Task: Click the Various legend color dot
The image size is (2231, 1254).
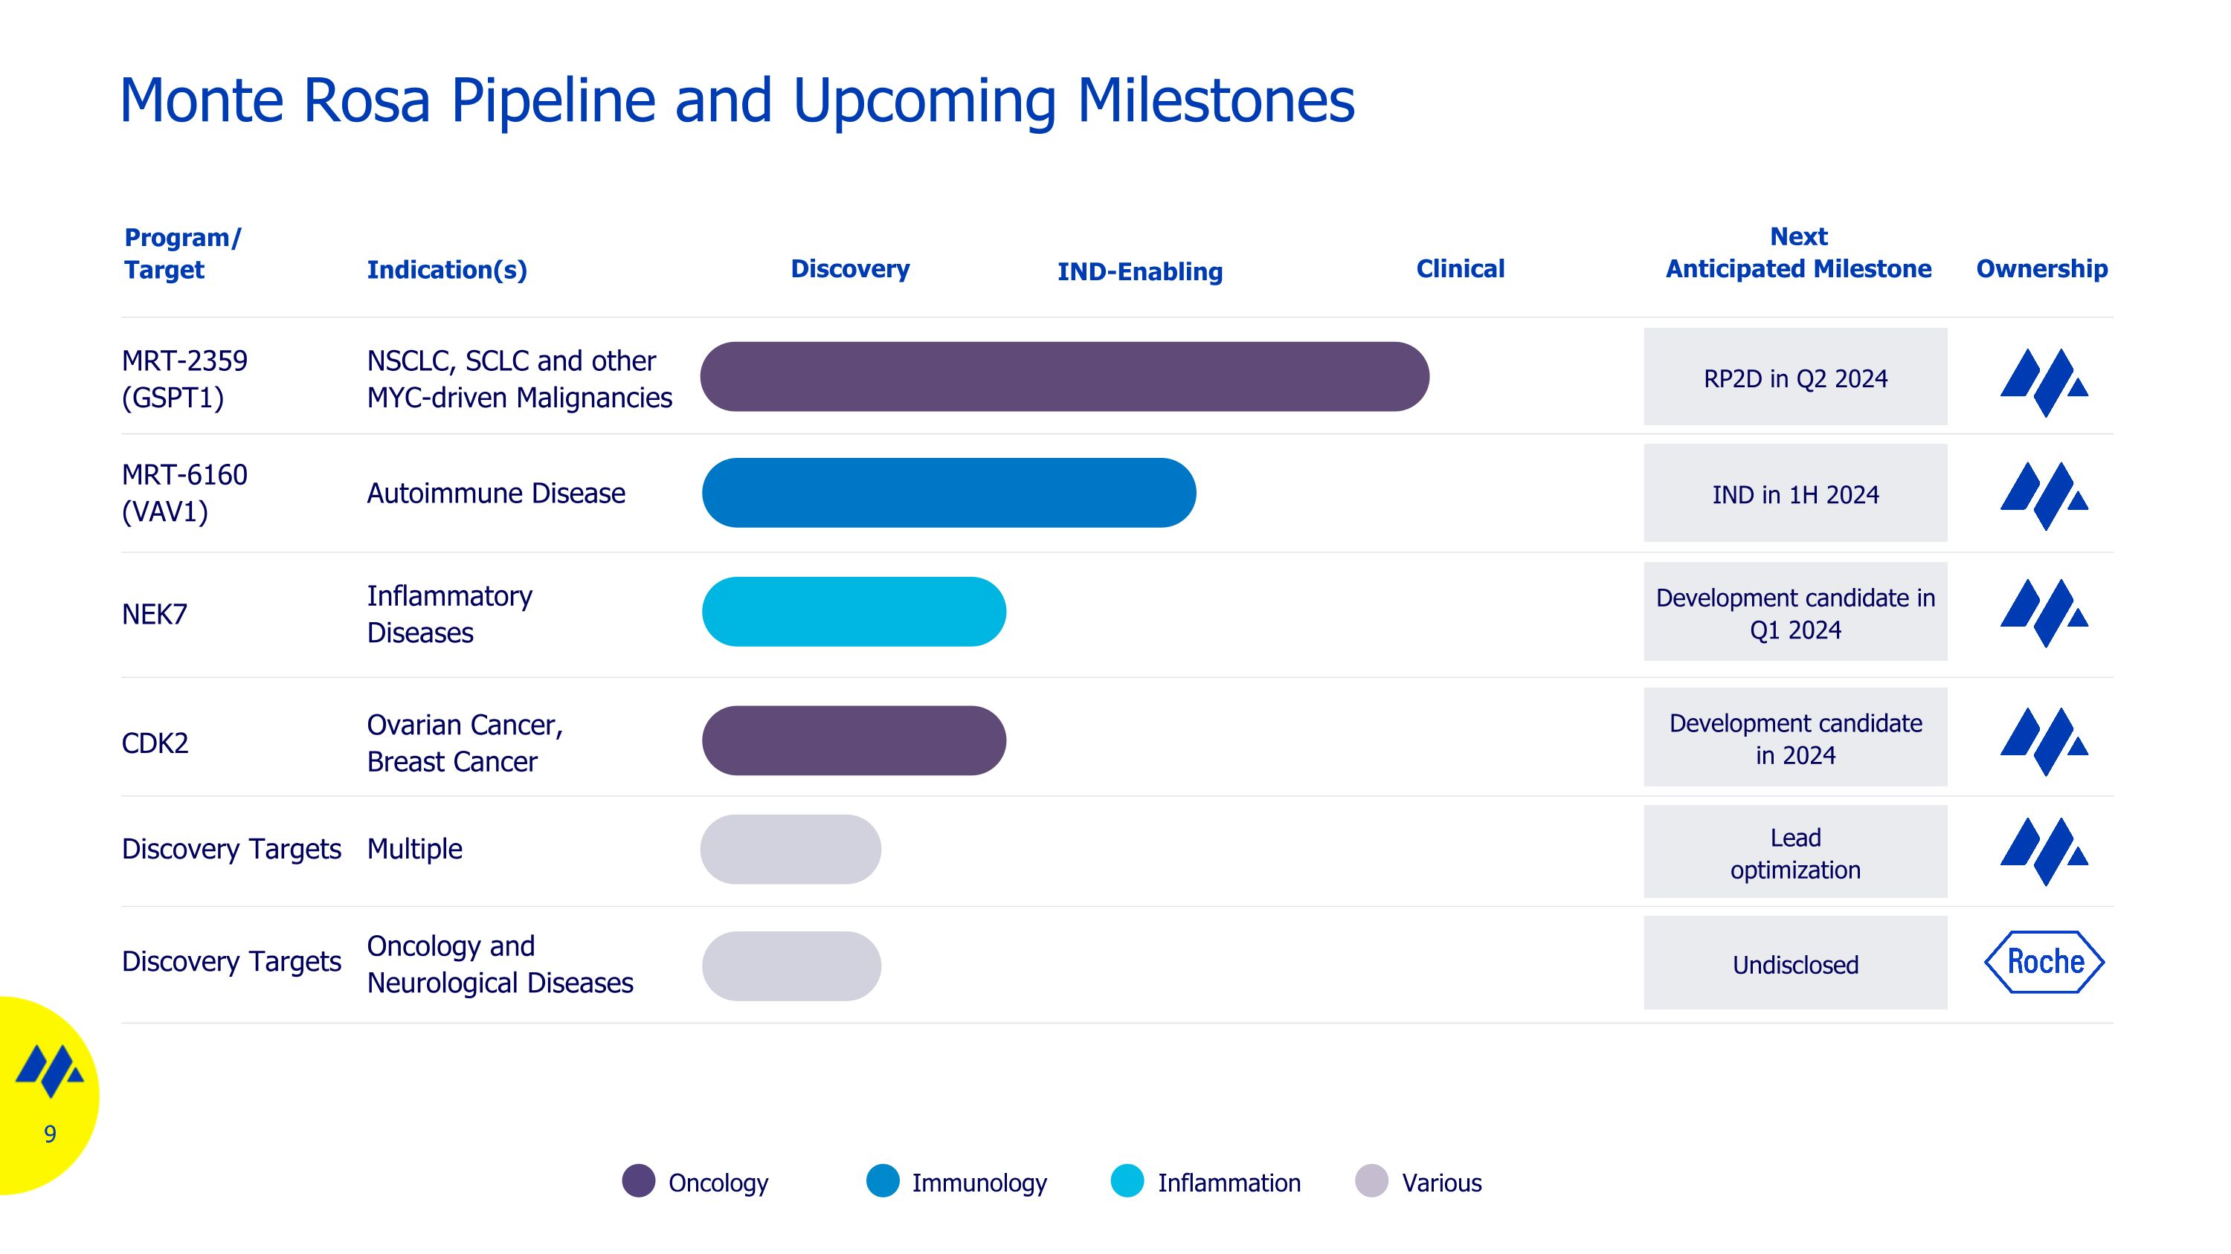Action: [1371, 1181]
